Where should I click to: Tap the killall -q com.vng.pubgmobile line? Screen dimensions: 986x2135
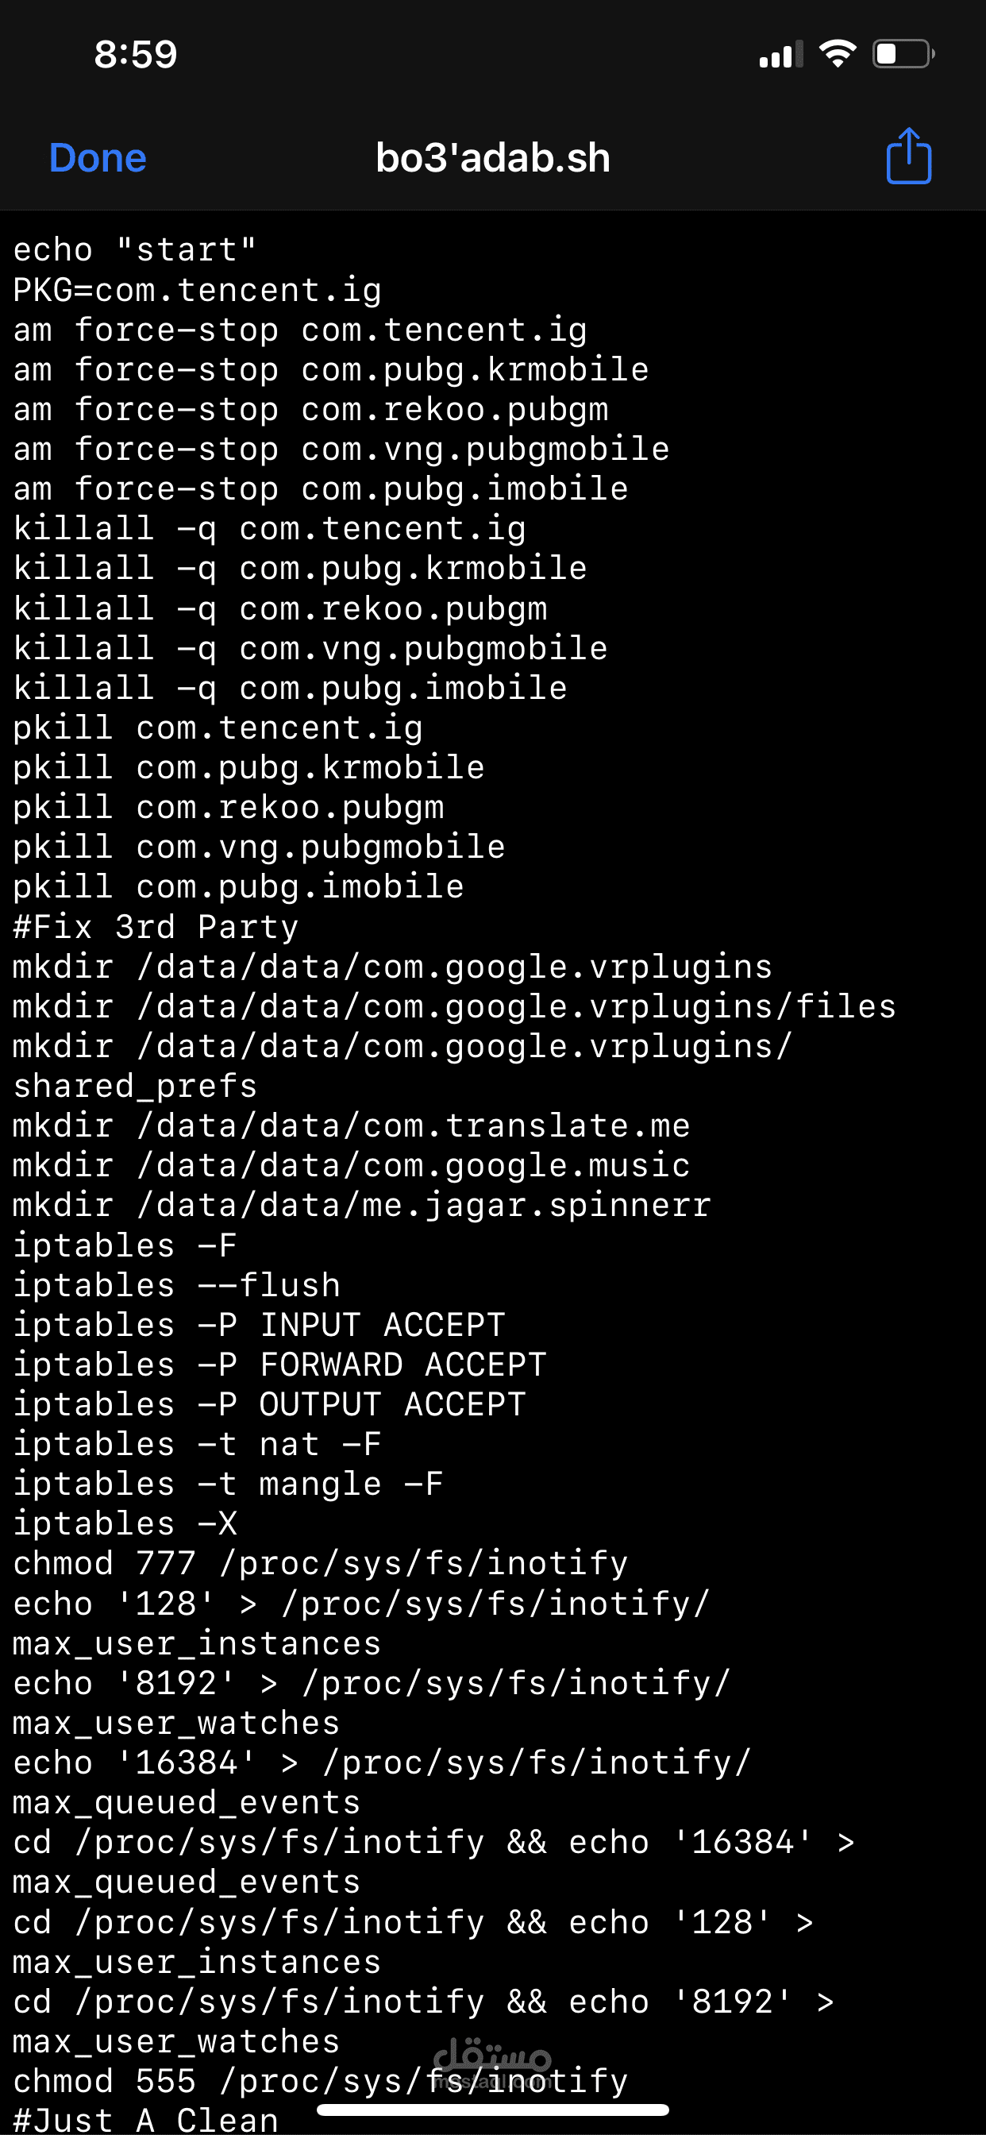click(x=310, y=648)
